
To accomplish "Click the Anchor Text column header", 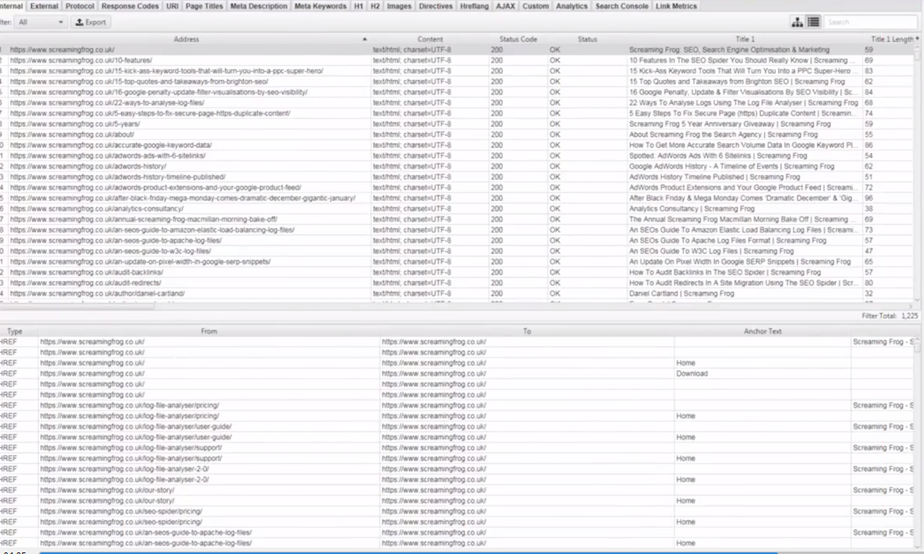I will coord(762,331).
